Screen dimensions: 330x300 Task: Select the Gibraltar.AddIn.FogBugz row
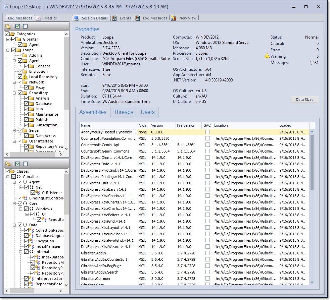194,266
